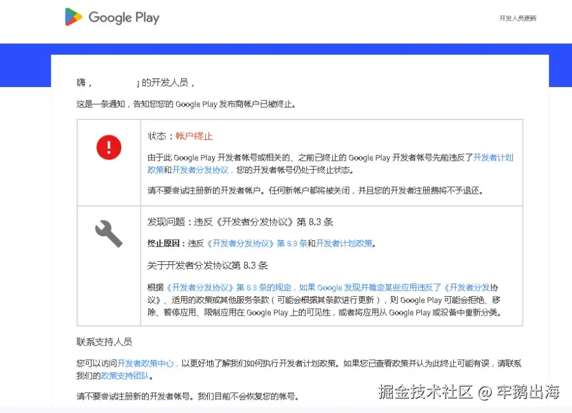Screen dimensions: 572x413
Task: Open the 开发者政策中心 link
Action: coord(146,363)
